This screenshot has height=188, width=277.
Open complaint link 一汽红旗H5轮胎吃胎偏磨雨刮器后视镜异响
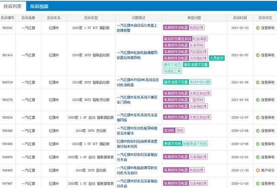pos(137,55)
